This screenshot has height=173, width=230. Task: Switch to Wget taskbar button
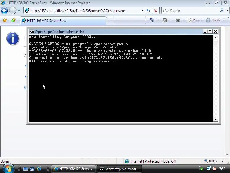coord(120,169)
